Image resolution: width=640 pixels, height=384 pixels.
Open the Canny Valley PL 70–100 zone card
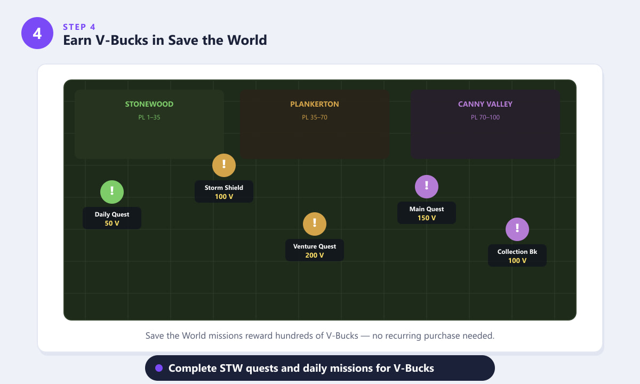tap(485, 124)
